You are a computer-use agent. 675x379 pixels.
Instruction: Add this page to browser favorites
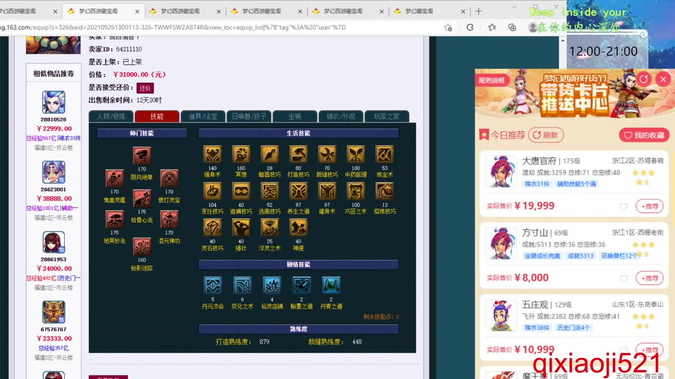click(448, 27)
